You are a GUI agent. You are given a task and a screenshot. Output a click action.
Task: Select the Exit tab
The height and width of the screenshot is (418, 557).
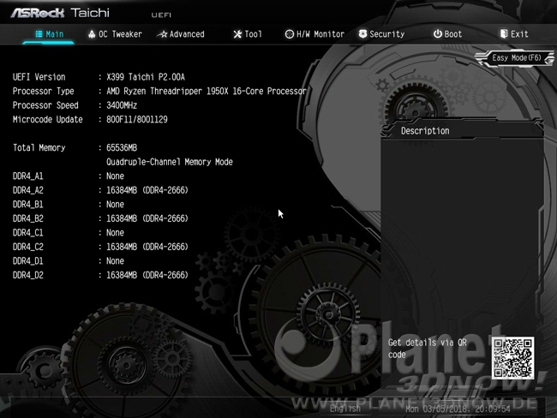pyautogui.click(x=514, y=34)
